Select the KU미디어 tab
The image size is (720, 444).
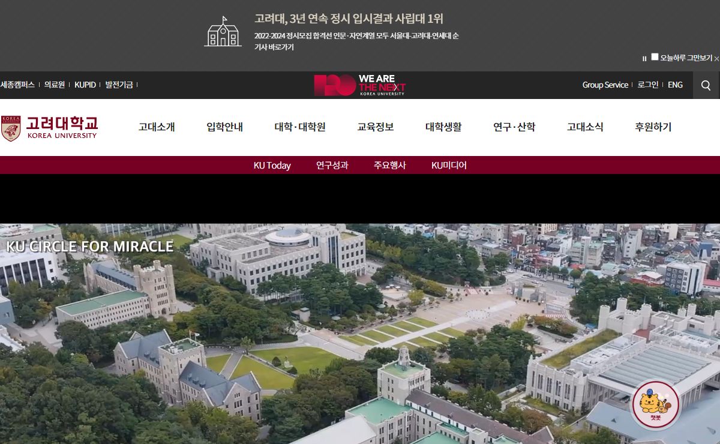click(449, 166)
